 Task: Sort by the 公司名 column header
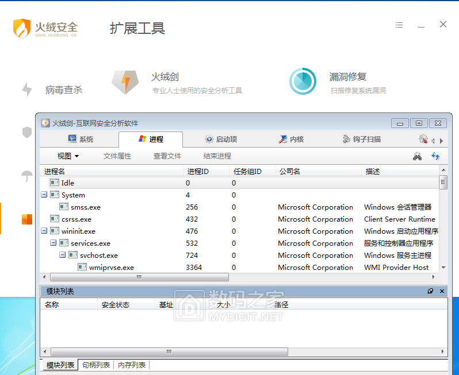pos(319,171)
